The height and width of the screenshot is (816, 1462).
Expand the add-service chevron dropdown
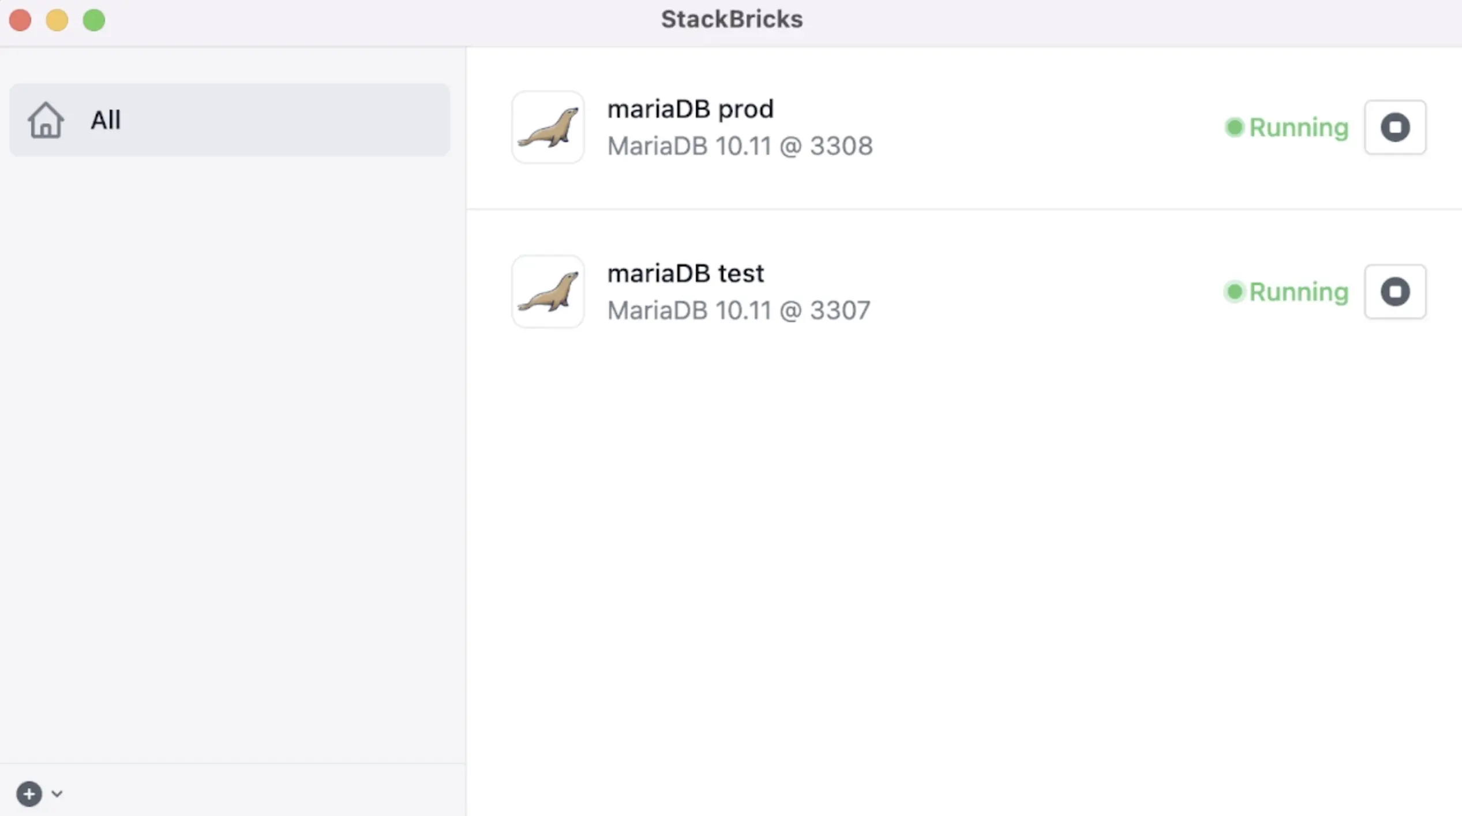(x=57, y=793)
